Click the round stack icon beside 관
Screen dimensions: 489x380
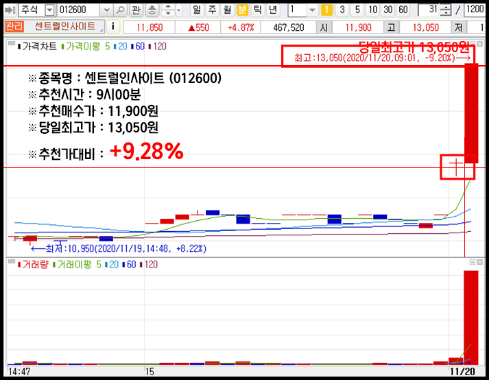(152, 10)
